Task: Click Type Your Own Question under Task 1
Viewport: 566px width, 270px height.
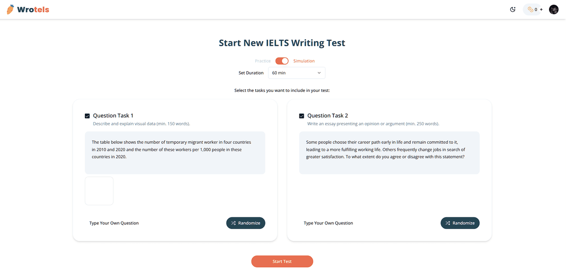Action: (114, 223)
